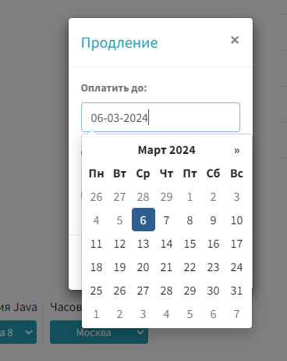Select March 12 date
287x361 pixels.
pos(119,244)
